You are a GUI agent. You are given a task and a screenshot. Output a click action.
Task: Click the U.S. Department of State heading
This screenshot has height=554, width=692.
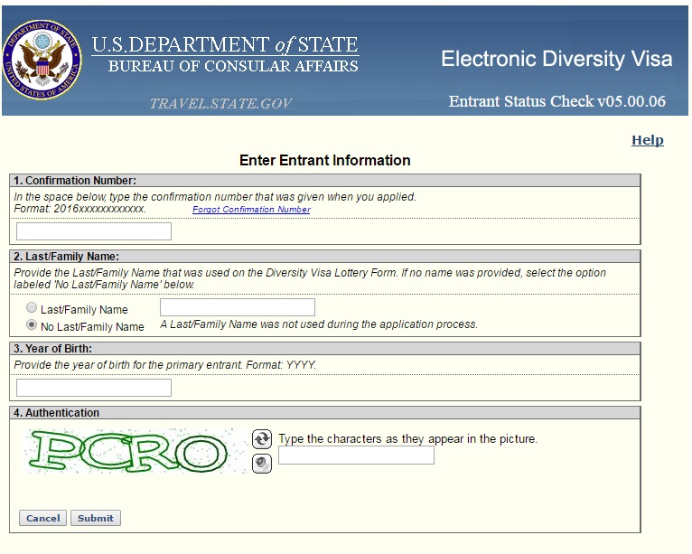(225, 45)
